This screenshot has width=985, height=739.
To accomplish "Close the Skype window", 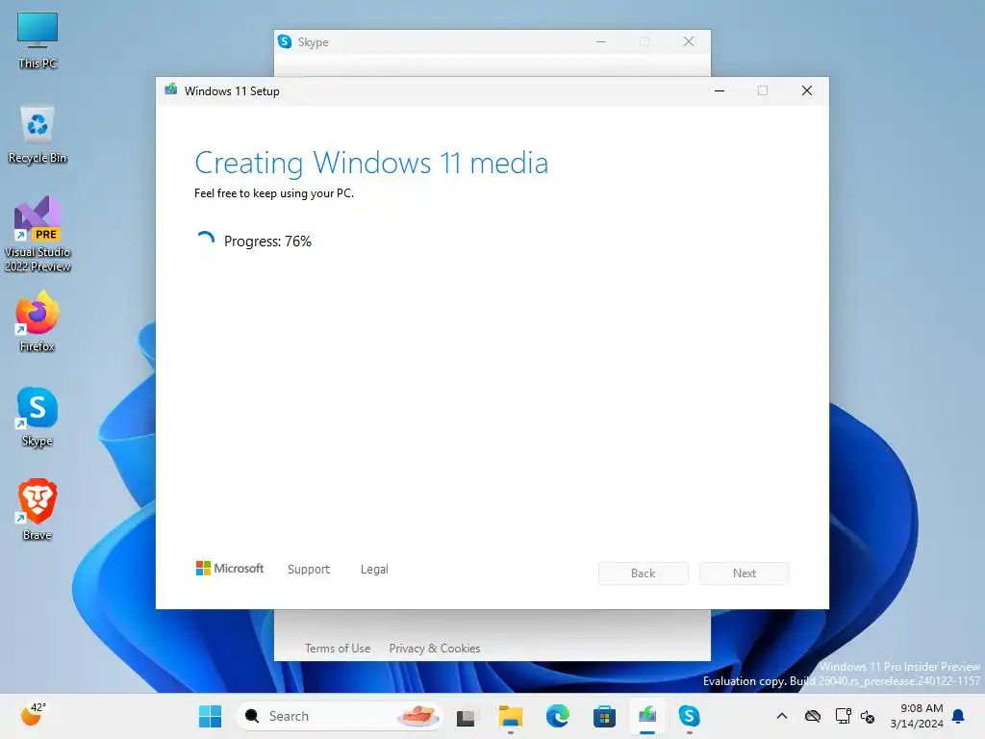I will 689,41.
